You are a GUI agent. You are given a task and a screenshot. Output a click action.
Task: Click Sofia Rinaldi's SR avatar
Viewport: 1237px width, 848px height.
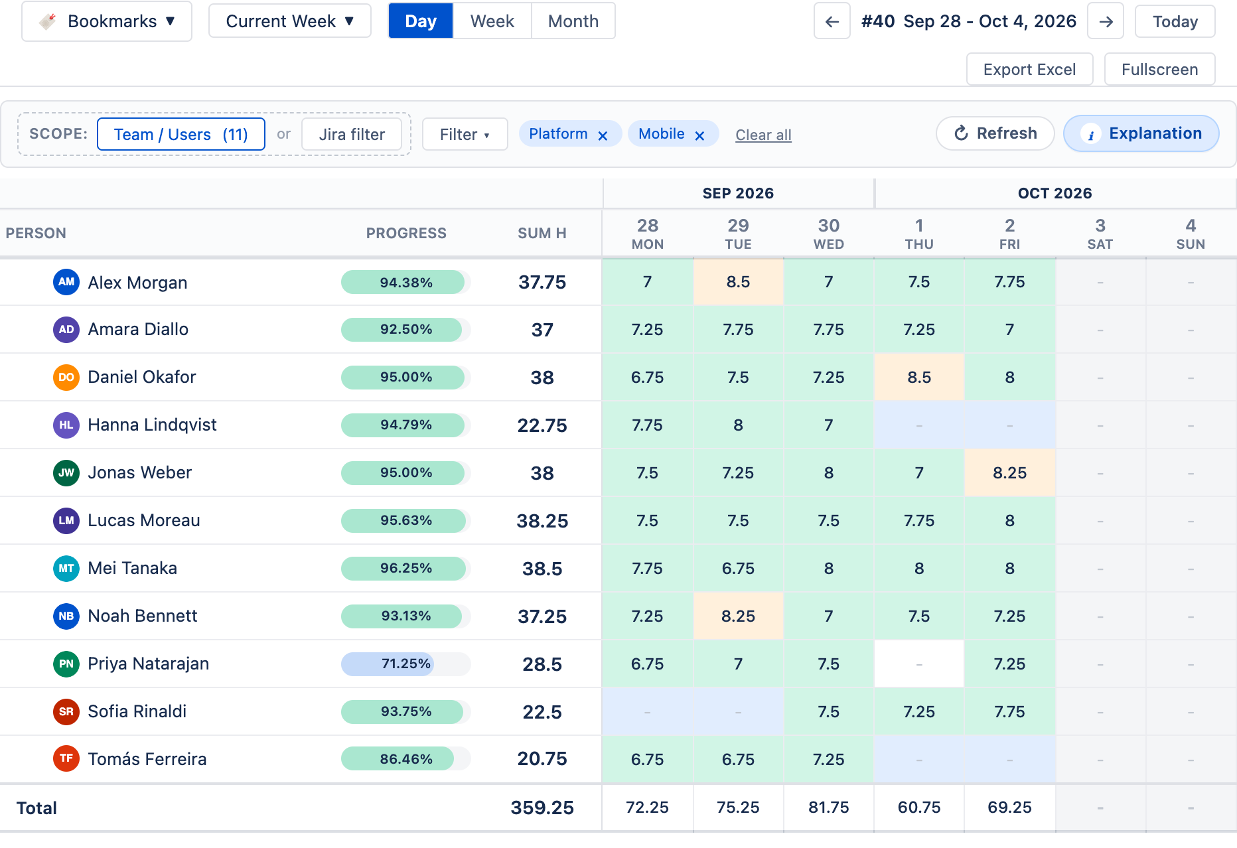[66, 712]
